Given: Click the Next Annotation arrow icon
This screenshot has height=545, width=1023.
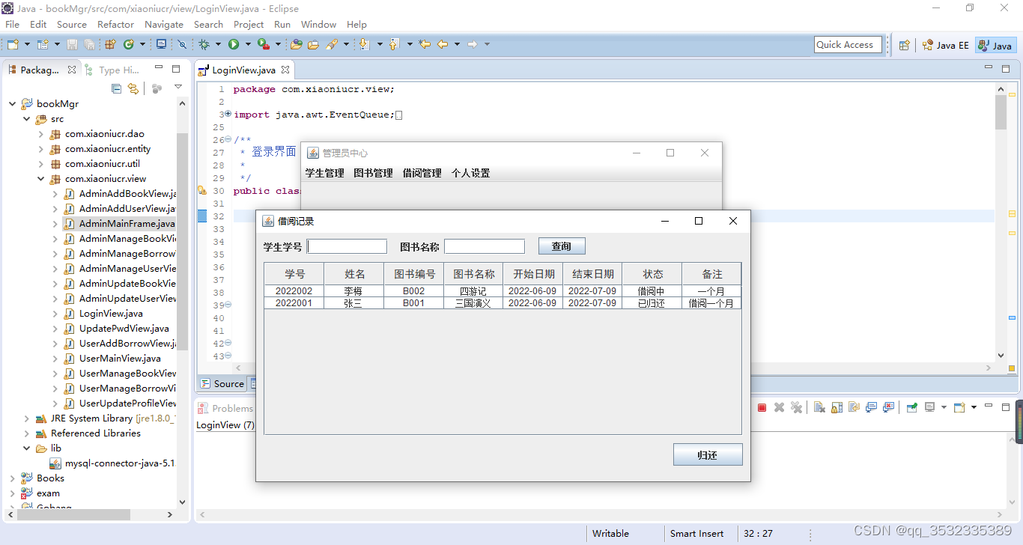Looking at the screenshot, I should [364, 45].
